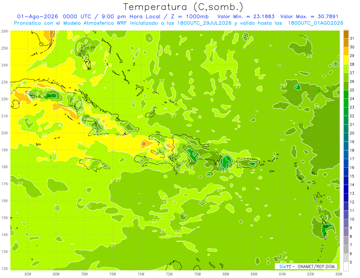Click the "Temperatura (C,somb.)" map title
The width and height of the screenshot is (360, 278).
click(183, 7)
